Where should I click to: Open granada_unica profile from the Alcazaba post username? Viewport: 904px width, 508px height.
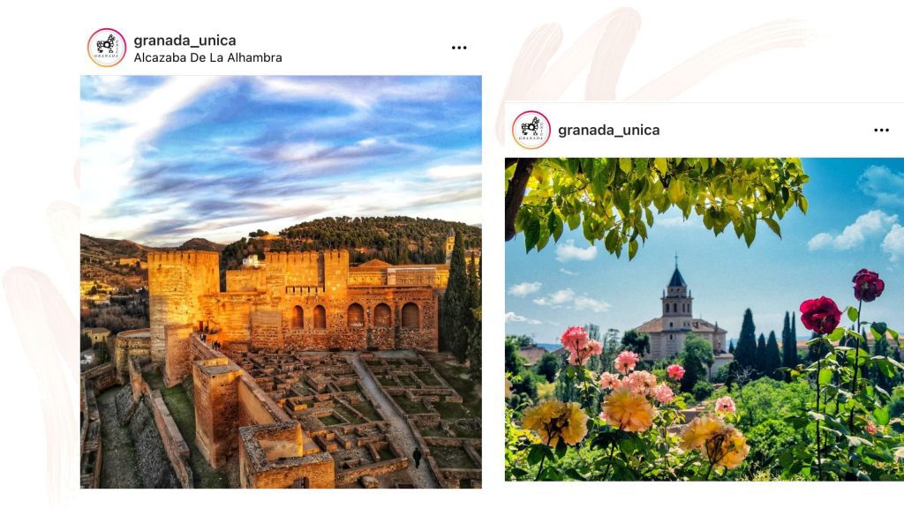(x=185, y=41)
